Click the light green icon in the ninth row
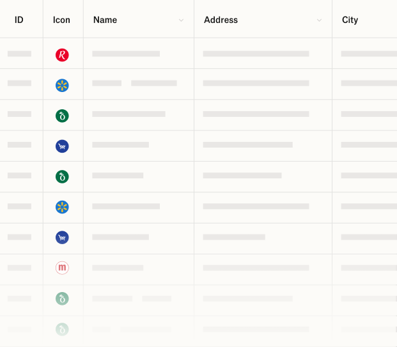The height and width of the screenshot is (347, 397). (62, 298)
